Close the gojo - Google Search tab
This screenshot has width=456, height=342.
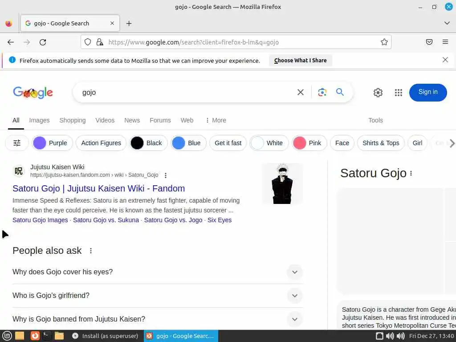(x=112, y=23)
